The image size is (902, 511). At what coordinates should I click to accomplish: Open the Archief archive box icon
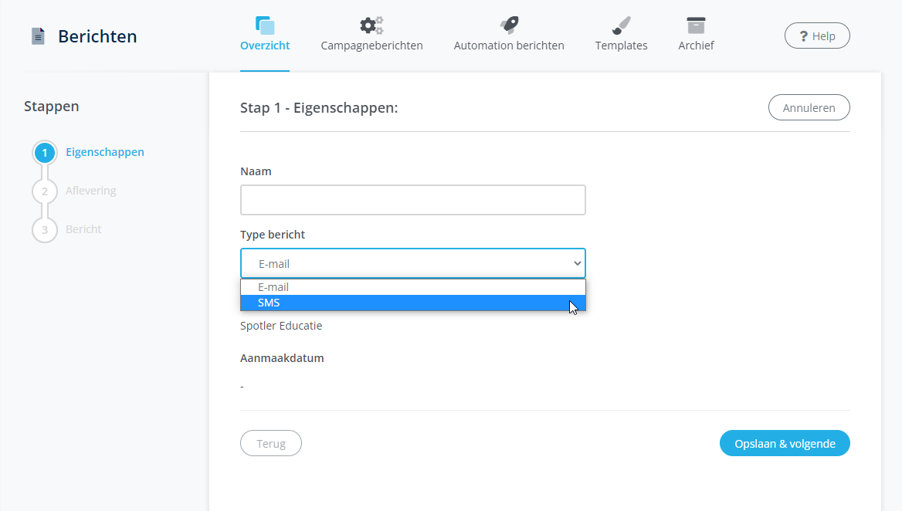pos(696,24)
